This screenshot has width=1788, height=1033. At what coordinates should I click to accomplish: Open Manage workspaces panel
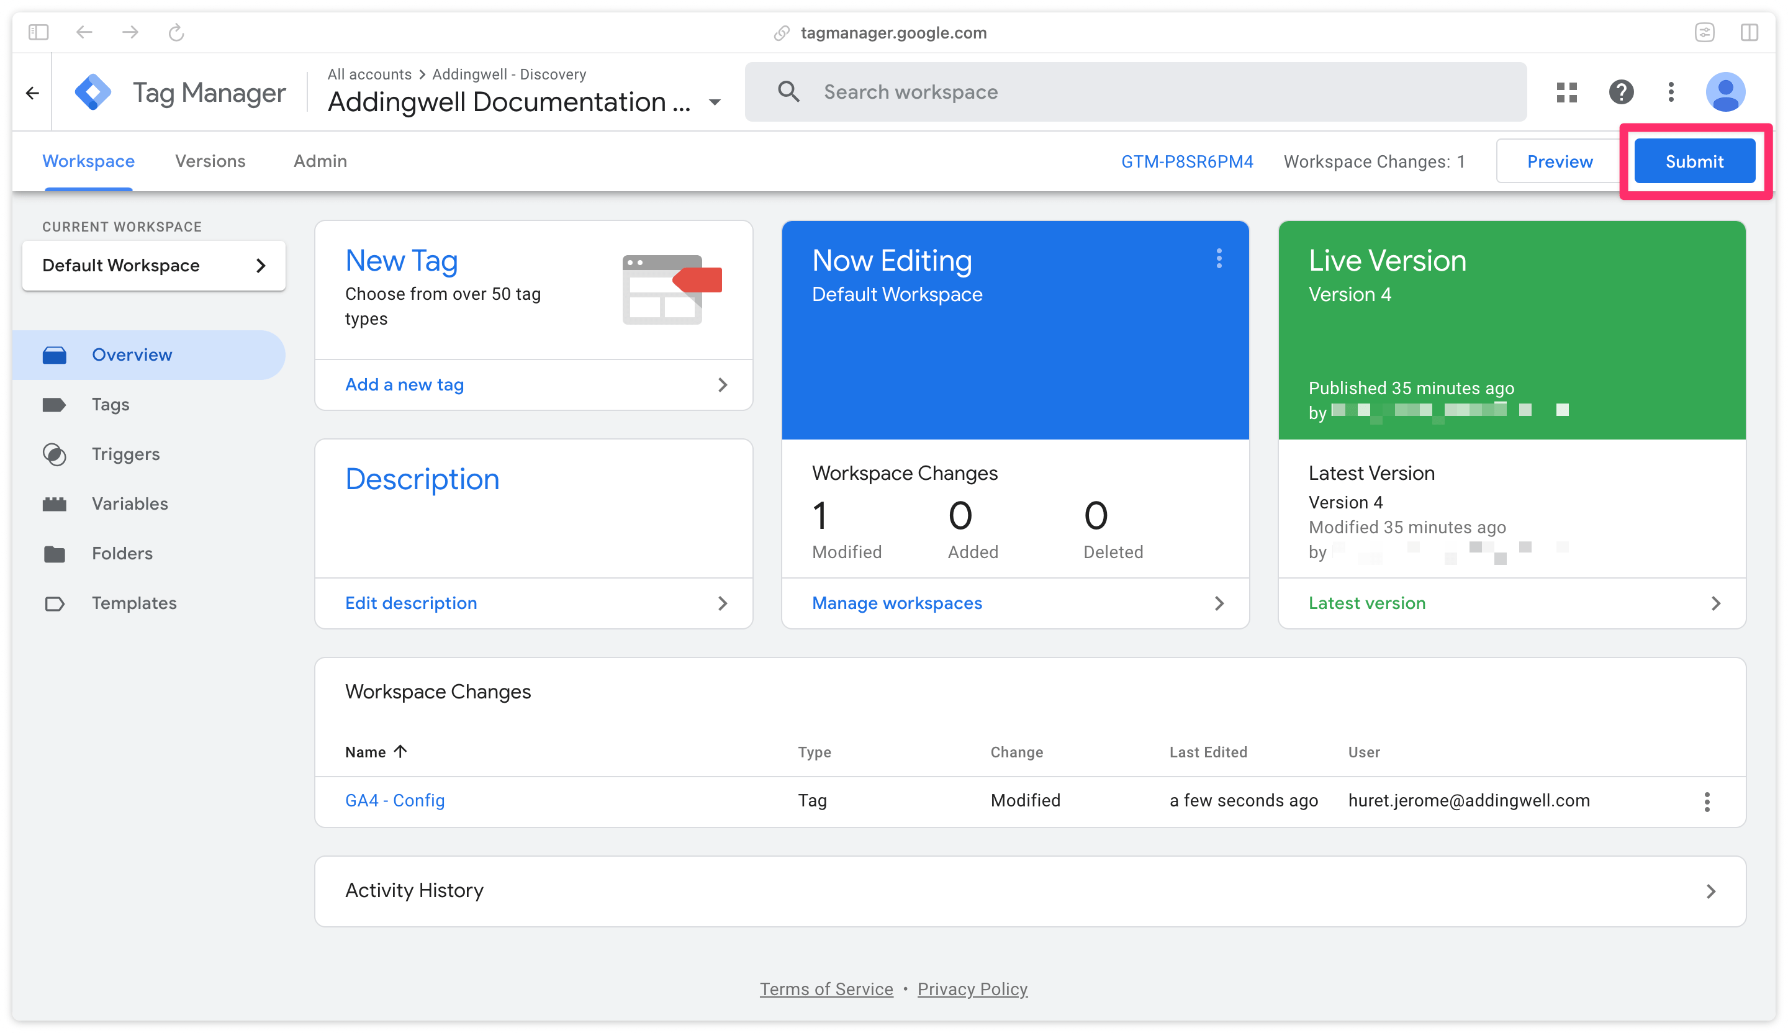pos(896,603)
